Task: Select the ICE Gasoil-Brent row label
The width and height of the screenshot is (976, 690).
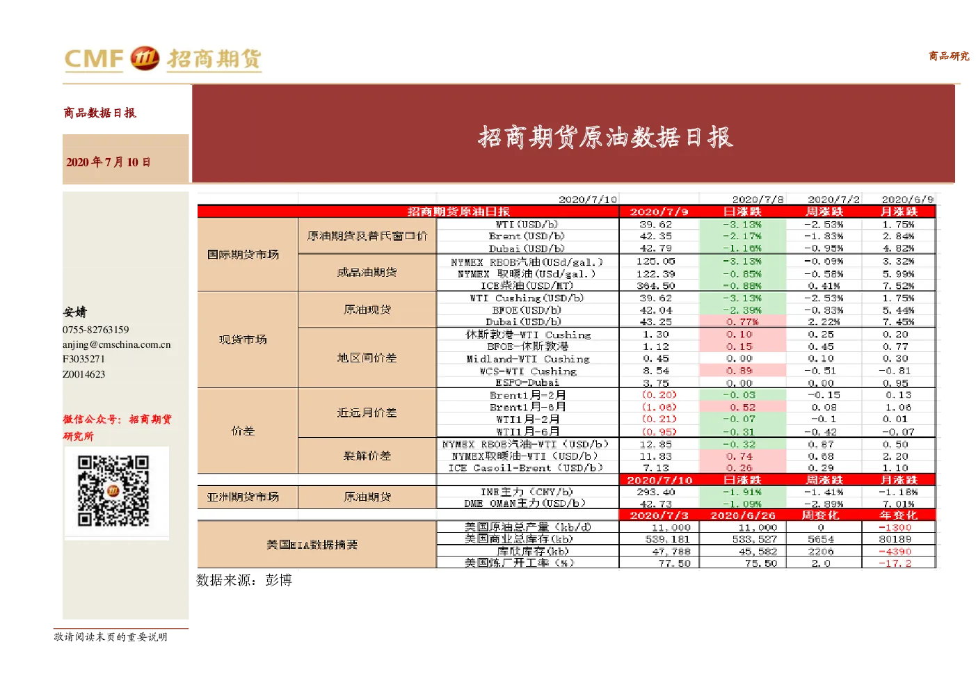Action: coord(526,468)
